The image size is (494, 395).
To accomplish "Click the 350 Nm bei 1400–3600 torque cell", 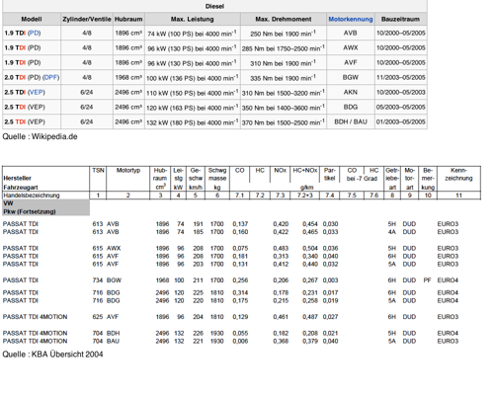I will 284,108.
